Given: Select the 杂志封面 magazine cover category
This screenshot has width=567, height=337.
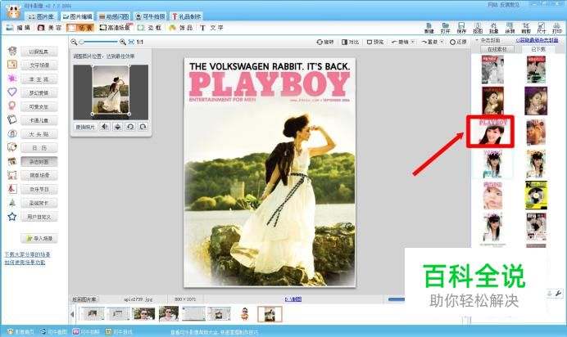Looking at the screenshot, I should 39,162.
